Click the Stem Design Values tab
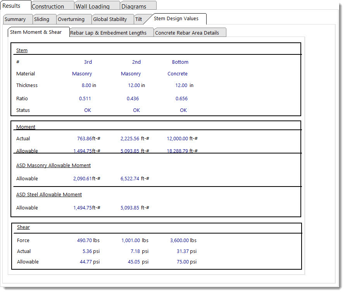Screen dimensions: 345x293 (176, 19)
